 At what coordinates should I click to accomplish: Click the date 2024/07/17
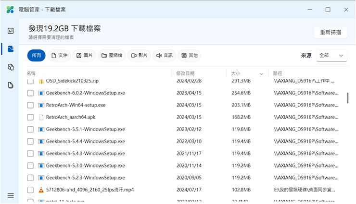189,190
